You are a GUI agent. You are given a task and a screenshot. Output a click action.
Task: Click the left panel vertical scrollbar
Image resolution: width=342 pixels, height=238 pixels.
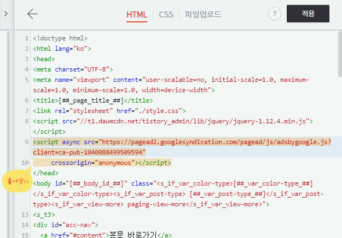[9, 134]
